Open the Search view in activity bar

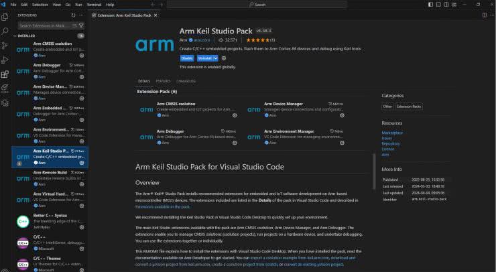[5, 31]
